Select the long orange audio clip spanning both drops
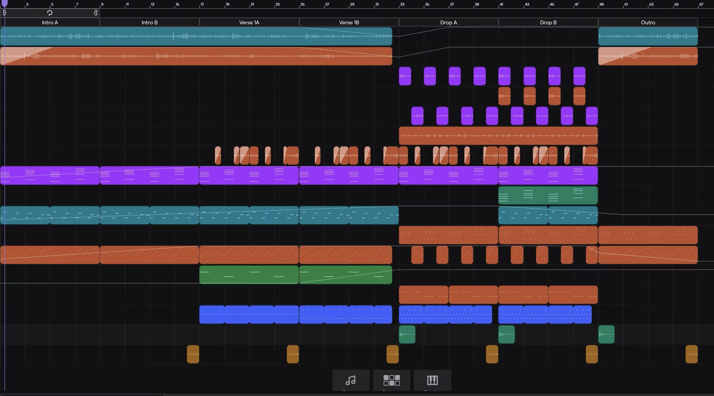This screenshot has width=714, height=396. tap(498, 136)
